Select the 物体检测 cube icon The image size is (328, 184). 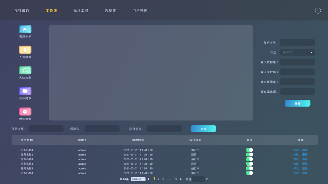coord(25,112)
